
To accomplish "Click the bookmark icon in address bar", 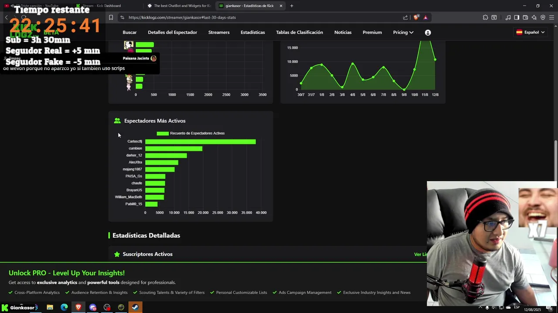I will click(111, 17).
